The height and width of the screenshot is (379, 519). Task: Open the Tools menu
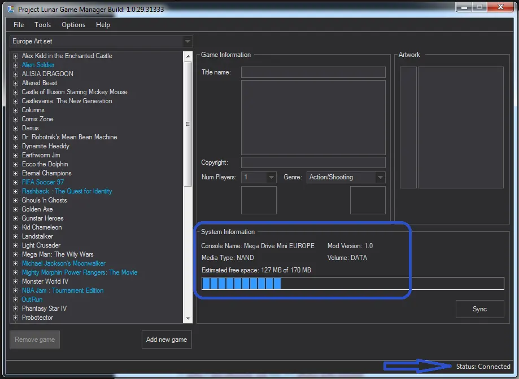42,25
